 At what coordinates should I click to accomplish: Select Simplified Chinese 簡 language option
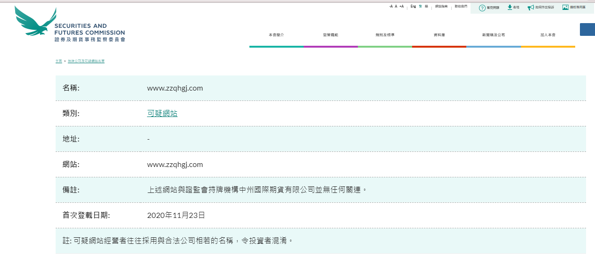point(426,7)
